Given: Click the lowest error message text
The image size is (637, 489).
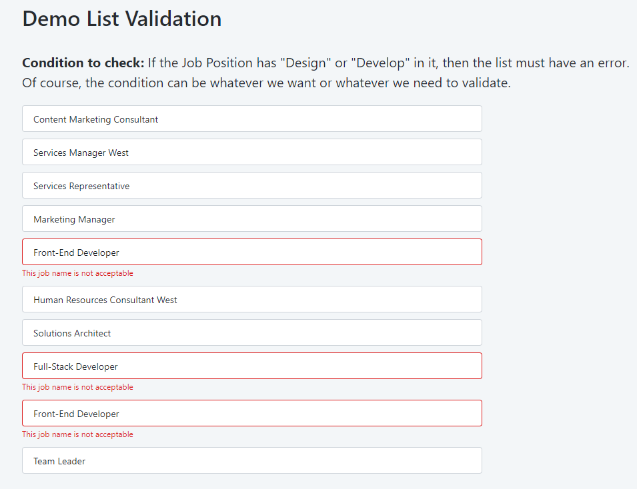Looking at the screenshot, I should [77, 434].
